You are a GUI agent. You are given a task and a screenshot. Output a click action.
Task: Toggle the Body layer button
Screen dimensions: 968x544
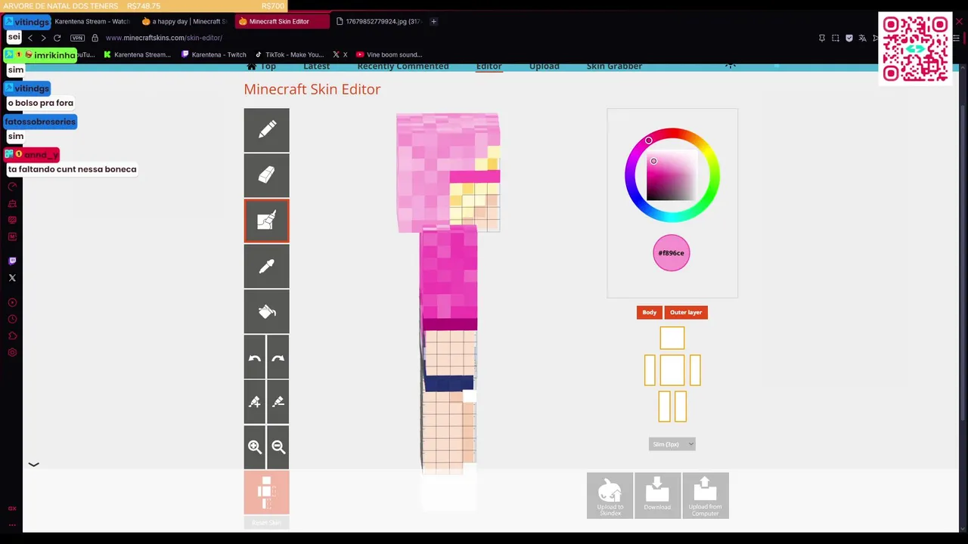650,312
